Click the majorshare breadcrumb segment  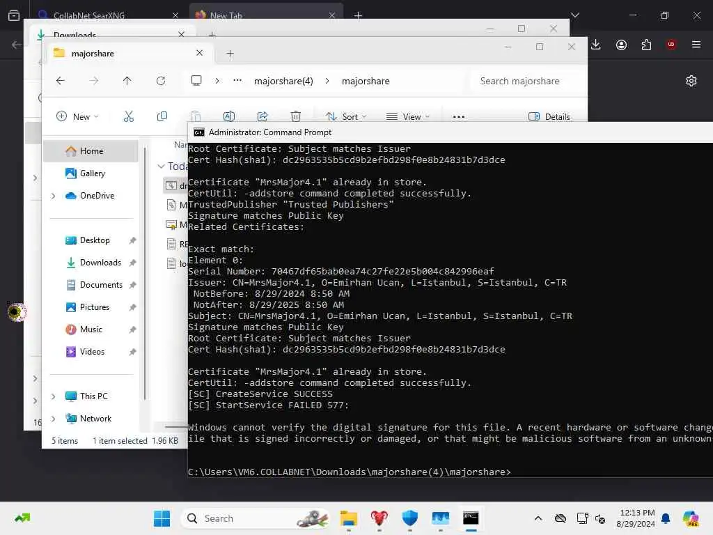click(x=366, y=81)
